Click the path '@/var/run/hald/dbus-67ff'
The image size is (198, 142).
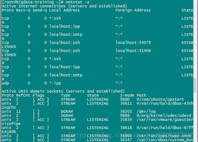point(165,128)
